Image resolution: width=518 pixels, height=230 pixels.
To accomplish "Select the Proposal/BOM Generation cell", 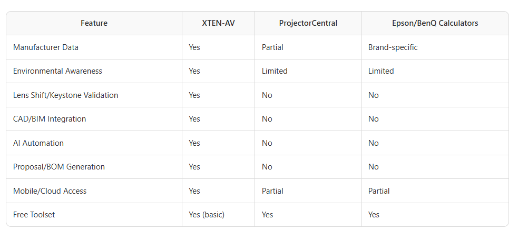I will point(59,167).
